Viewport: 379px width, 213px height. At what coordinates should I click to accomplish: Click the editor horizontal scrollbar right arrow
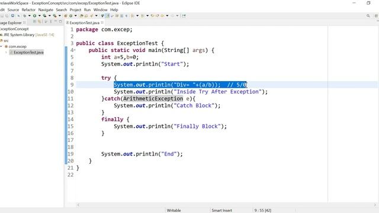coord(375,205)
